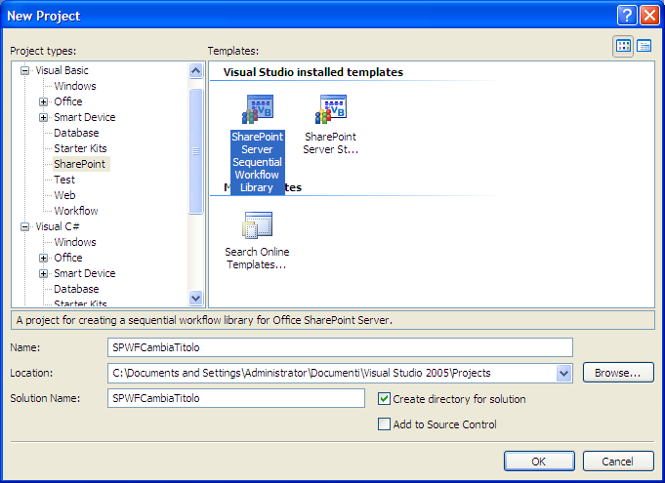Click the project types scroll down arrow
This screenshot has width=665, height=483.
click(x=195, y=298)
